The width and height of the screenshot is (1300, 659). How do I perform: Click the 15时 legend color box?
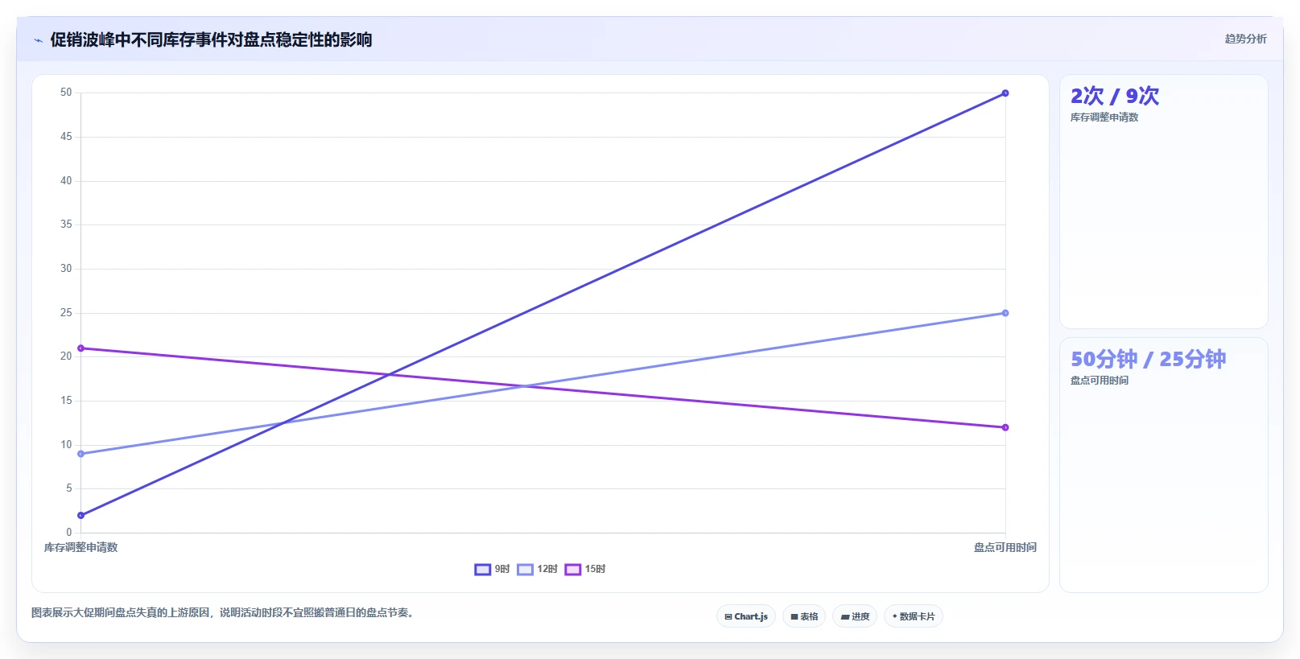coord(572,570)
